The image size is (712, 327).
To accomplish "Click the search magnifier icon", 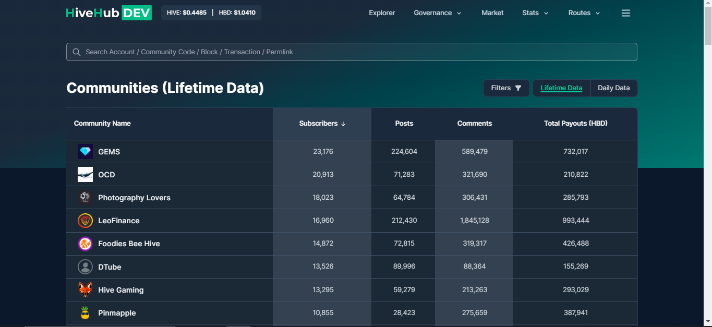I will pyautogui.click(x=77, y=52).
